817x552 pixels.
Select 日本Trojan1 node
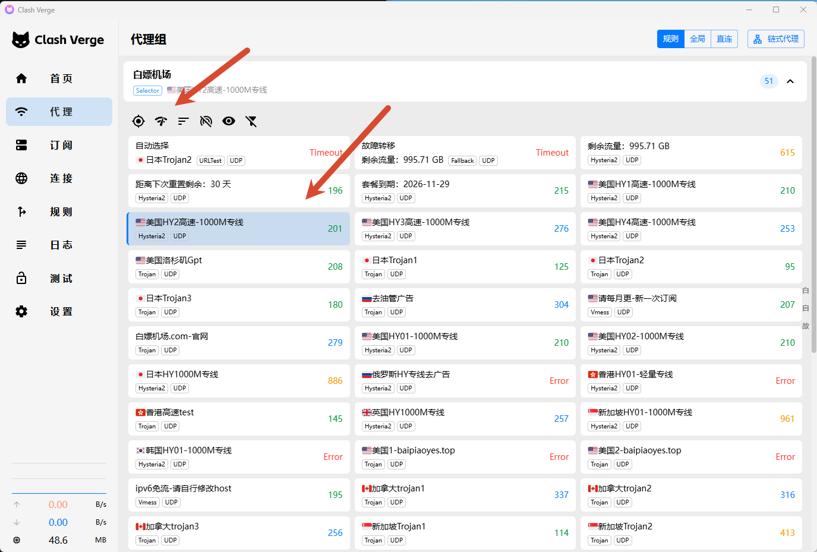tap(465, 267)
